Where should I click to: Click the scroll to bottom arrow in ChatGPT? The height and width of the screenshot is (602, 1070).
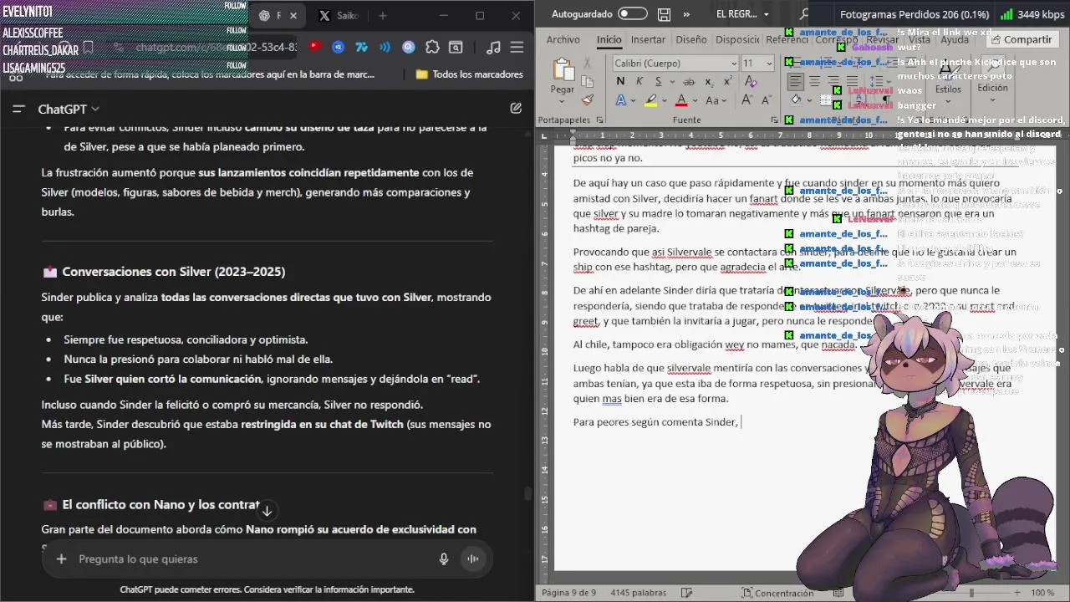pyautogui.click(x=267, y=510)
